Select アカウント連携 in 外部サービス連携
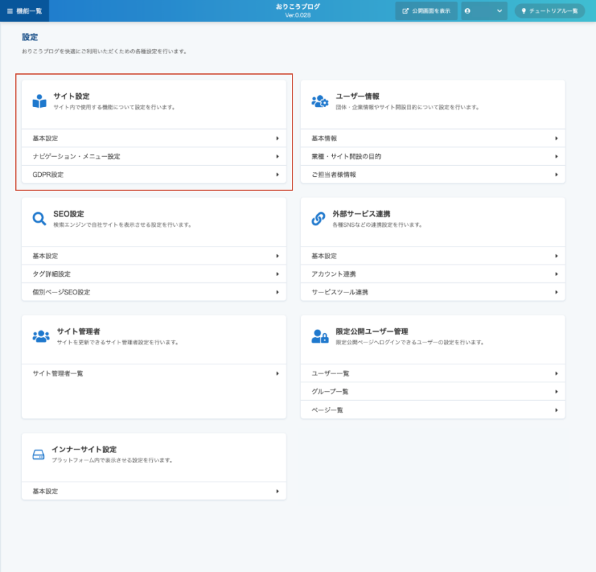This screenshot has height=572, width=596. 432,274
